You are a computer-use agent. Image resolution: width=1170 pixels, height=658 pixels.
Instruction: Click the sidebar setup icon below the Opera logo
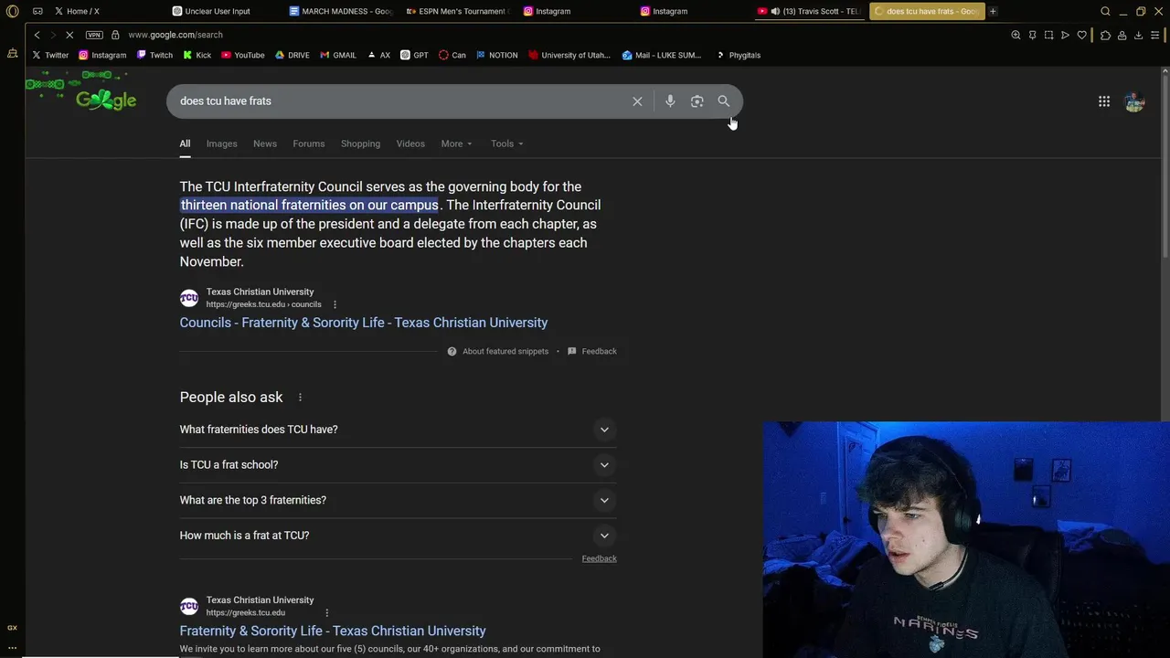[12, 53]
